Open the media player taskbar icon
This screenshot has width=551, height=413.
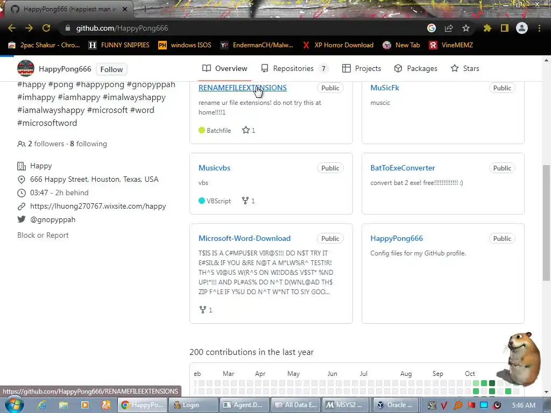tap(84, 405)
